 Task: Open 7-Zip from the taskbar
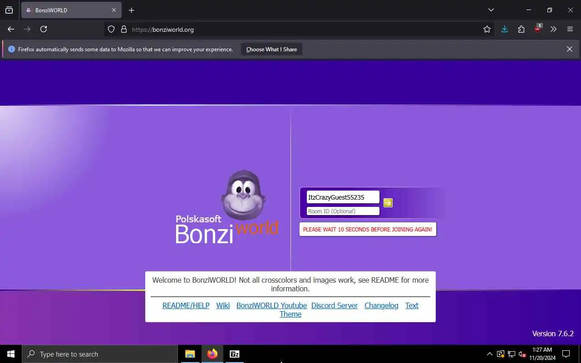(235, 354)
